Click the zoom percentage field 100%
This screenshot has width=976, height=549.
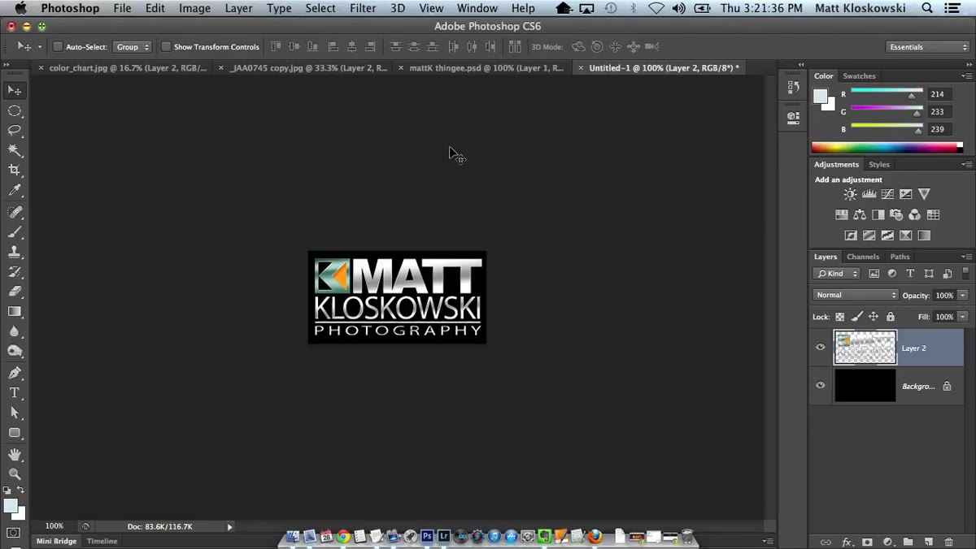(x=54, y=526)
